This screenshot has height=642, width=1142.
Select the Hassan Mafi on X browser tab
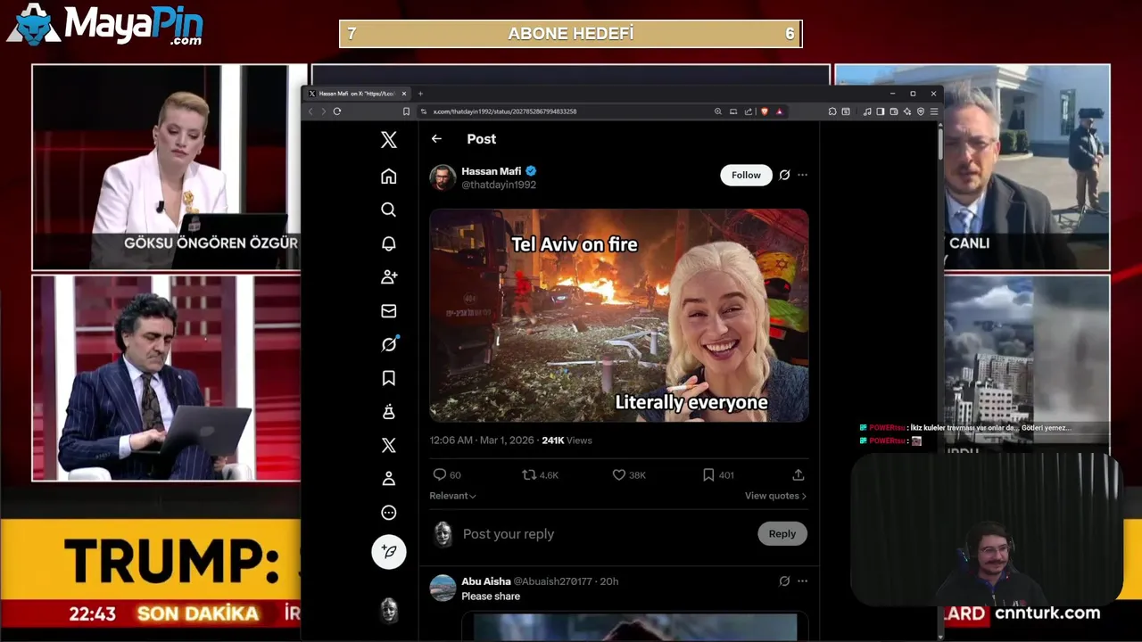click(x=358, y=94)
